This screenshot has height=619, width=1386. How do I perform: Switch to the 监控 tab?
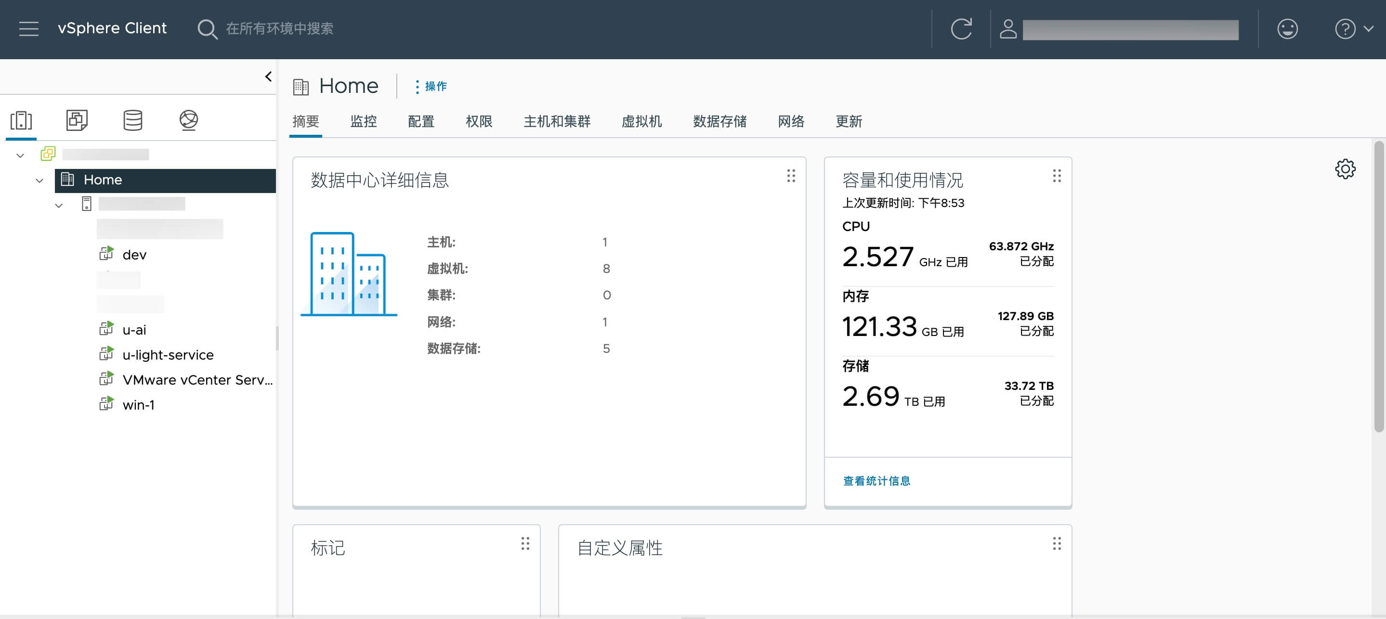[363, 122]
